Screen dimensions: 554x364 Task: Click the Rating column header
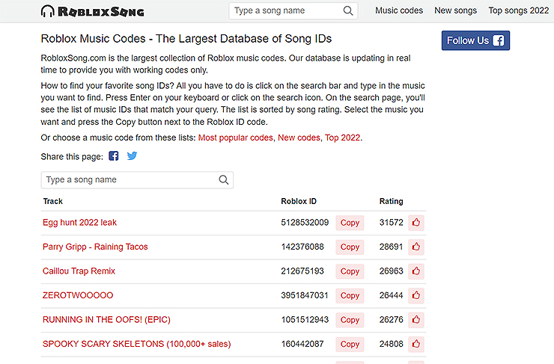click(x=391, y=201)
